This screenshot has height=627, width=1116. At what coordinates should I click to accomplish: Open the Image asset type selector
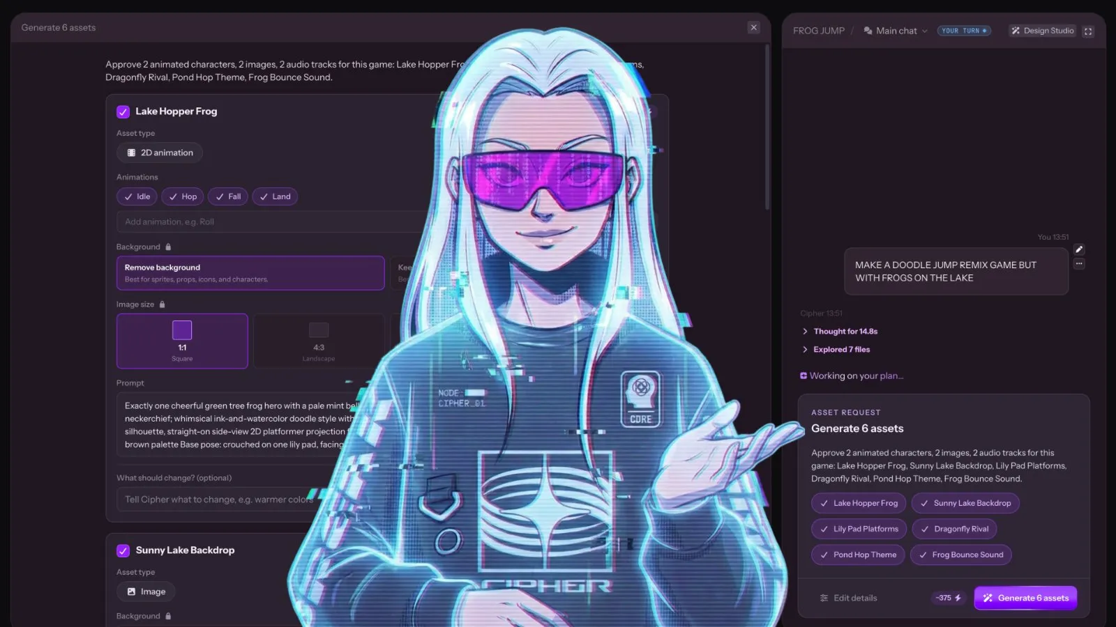click(146, 591)
